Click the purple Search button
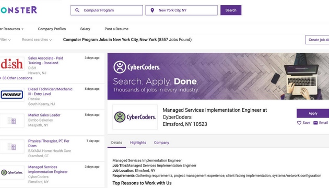Screen dimensions: 329x188 [231, 10]
